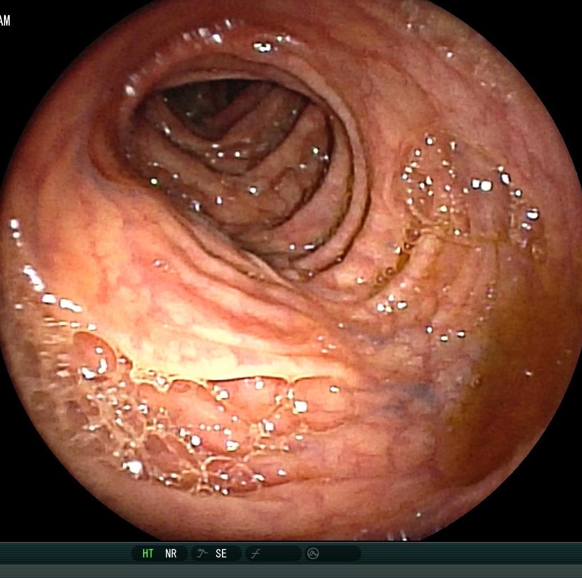Click the tone curve slash icon
The image size is (582, 578).
[x=256, y=554]
